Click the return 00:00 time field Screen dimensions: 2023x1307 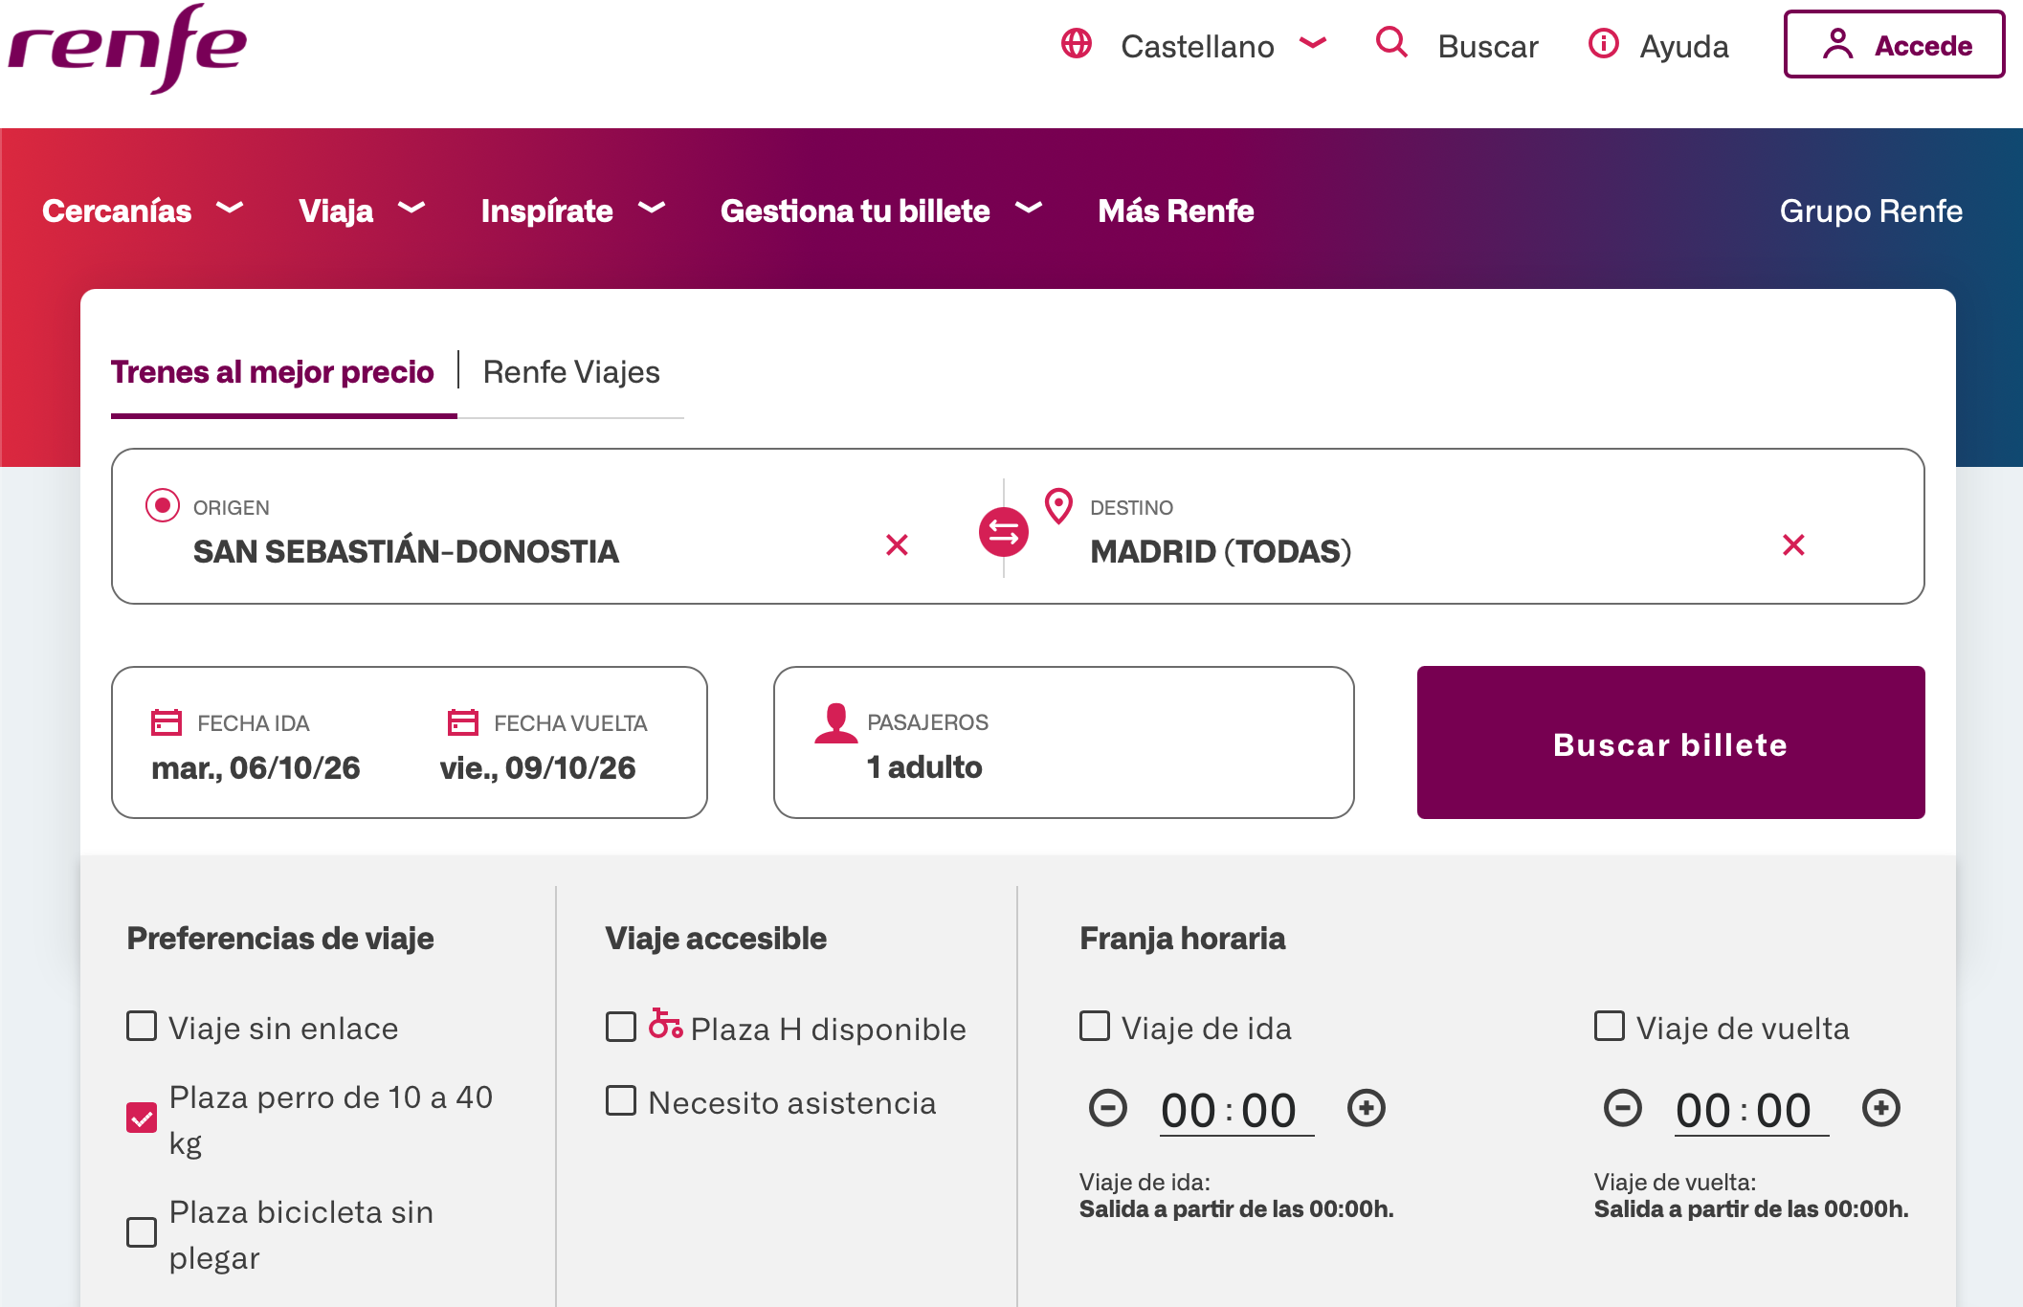click(1752, 1110)
